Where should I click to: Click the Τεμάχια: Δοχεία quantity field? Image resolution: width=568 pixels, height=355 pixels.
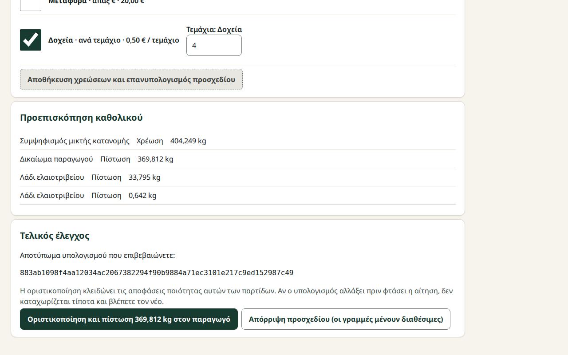click(214, 45)
